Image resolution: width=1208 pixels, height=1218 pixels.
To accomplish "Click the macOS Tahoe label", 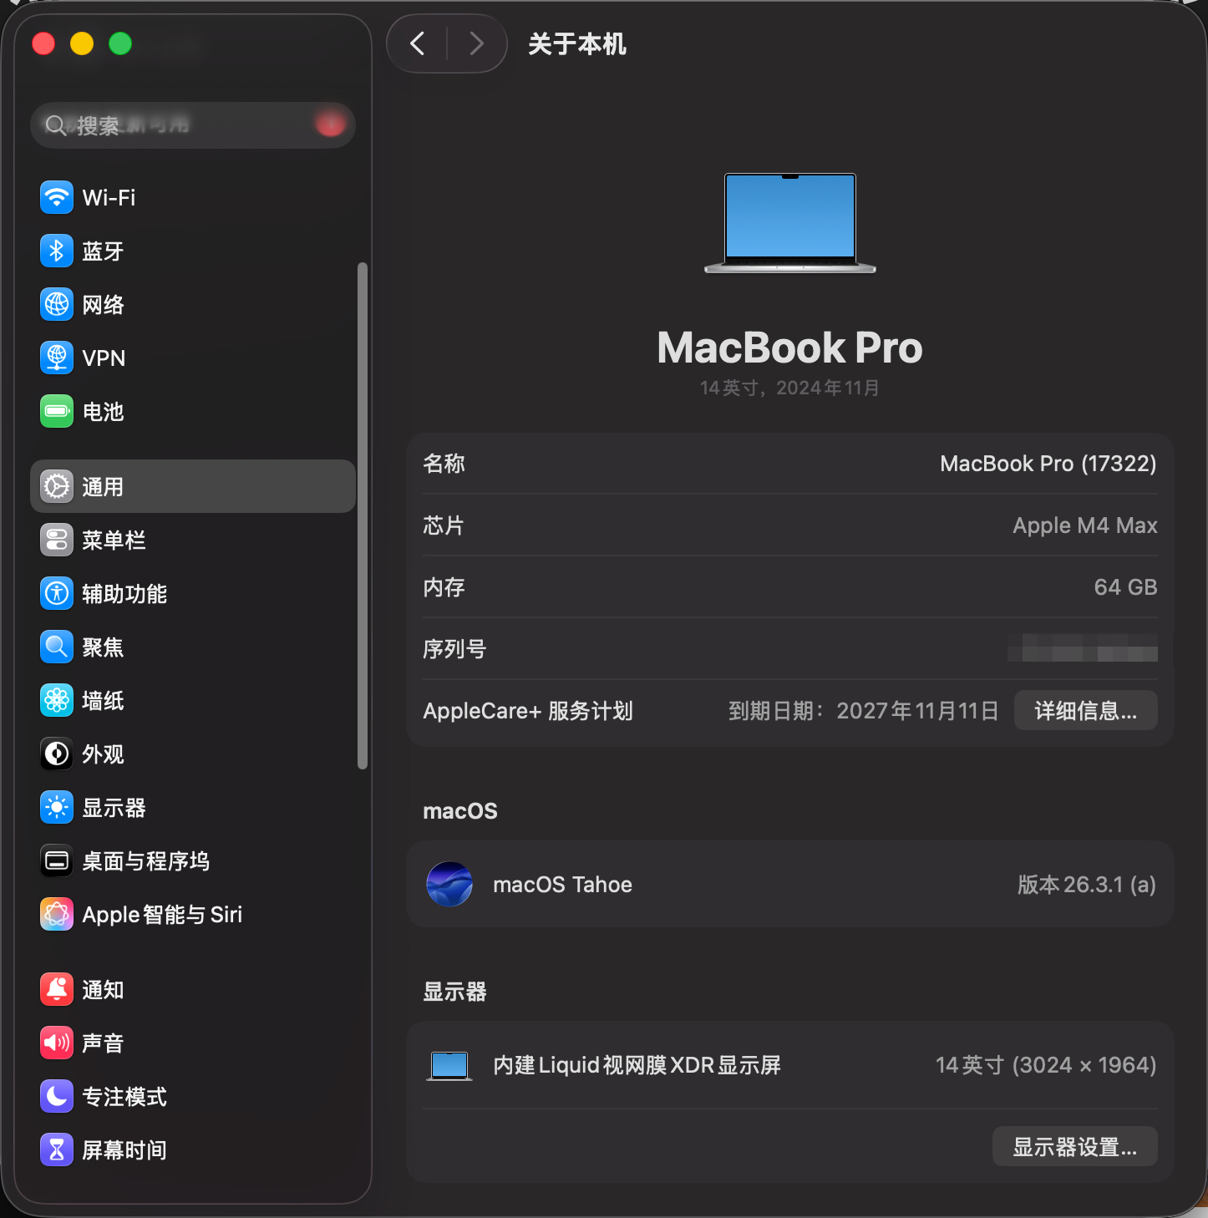I will (x=562, y=885).
